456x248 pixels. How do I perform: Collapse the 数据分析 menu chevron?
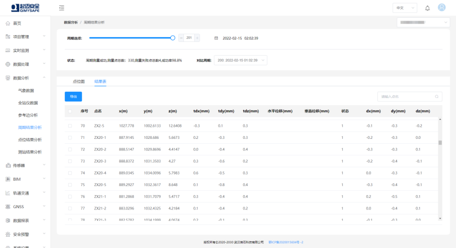44,77
